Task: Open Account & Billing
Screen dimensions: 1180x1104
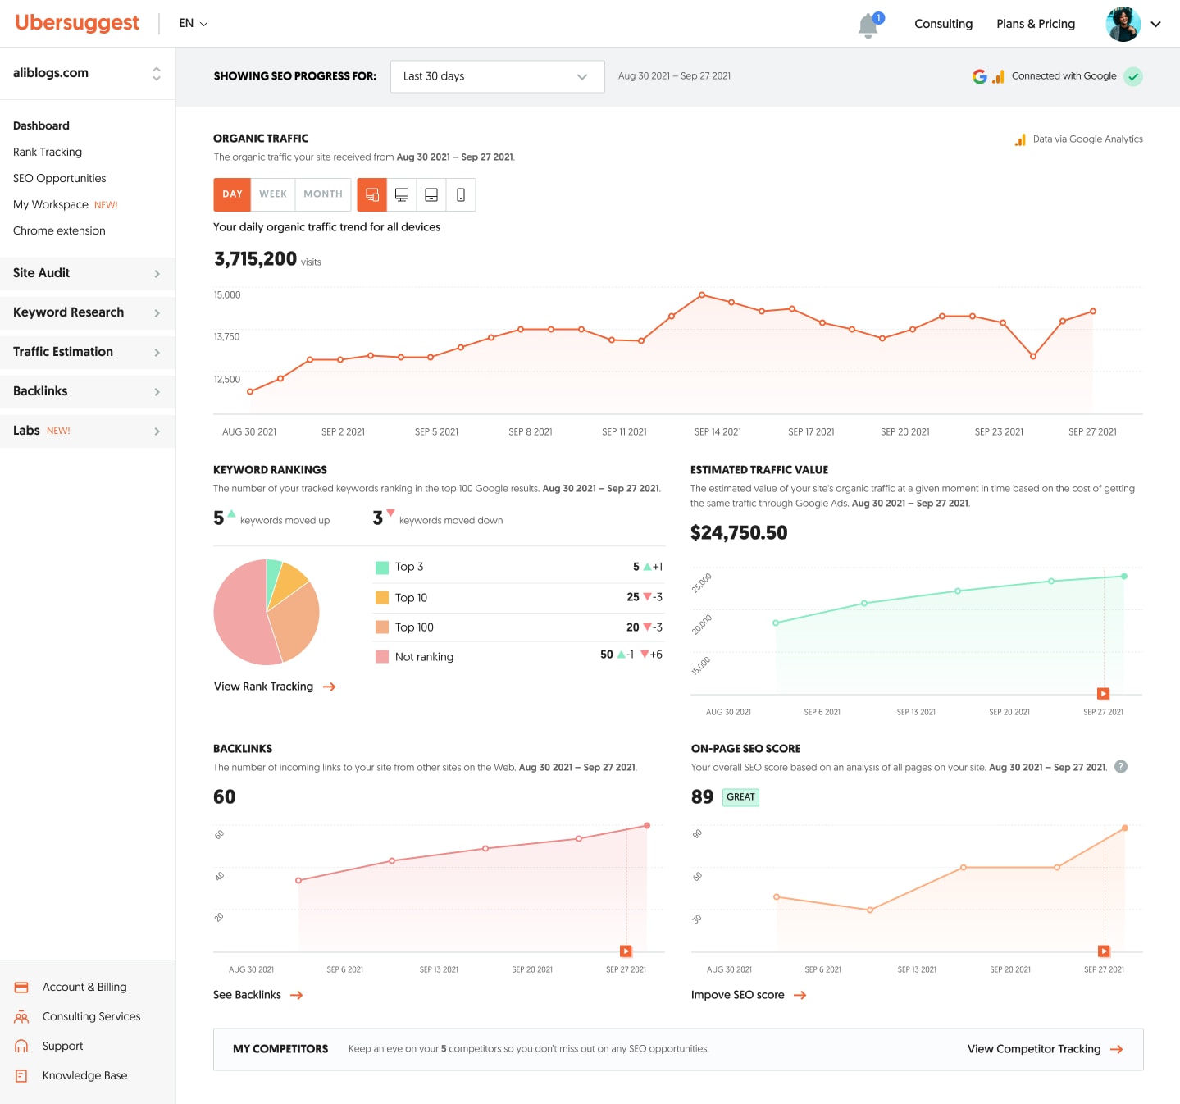Action: coord(84,988)
